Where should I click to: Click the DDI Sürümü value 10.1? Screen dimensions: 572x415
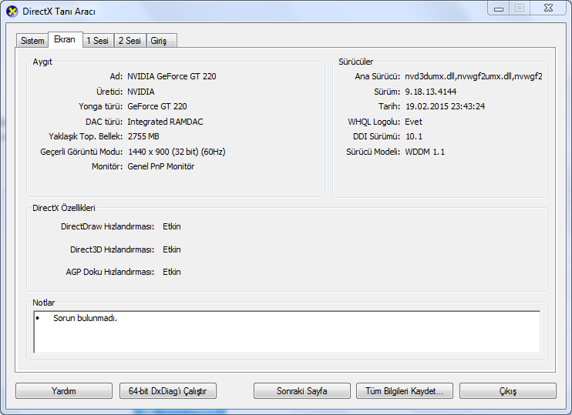[x=414, y=136]
